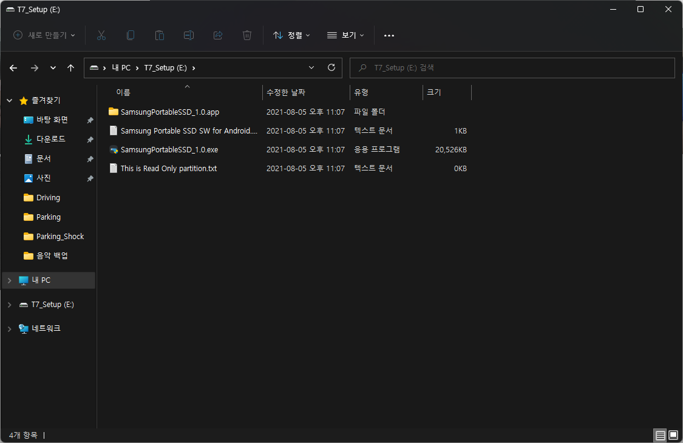
Task: Switch to details view icon in status bar
Action: click(661, 435)
